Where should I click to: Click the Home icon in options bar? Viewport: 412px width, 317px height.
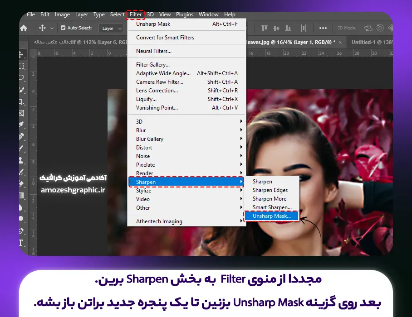click(24, 28)
